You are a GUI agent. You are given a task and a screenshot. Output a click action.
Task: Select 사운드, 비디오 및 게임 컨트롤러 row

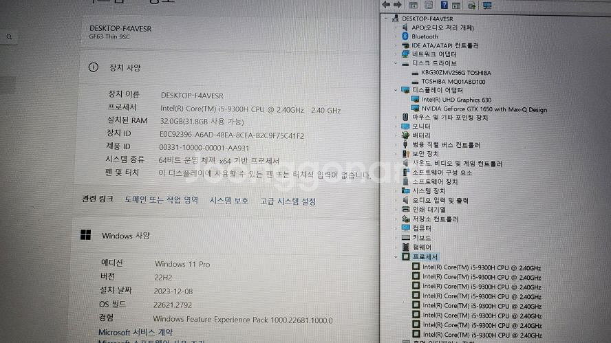(x=457, y=164)
